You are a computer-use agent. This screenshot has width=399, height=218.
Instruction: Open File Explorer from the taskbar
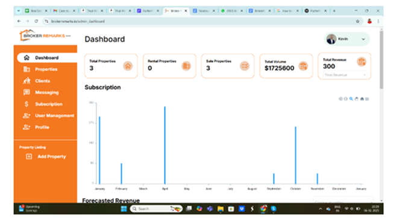pos(221,209)
